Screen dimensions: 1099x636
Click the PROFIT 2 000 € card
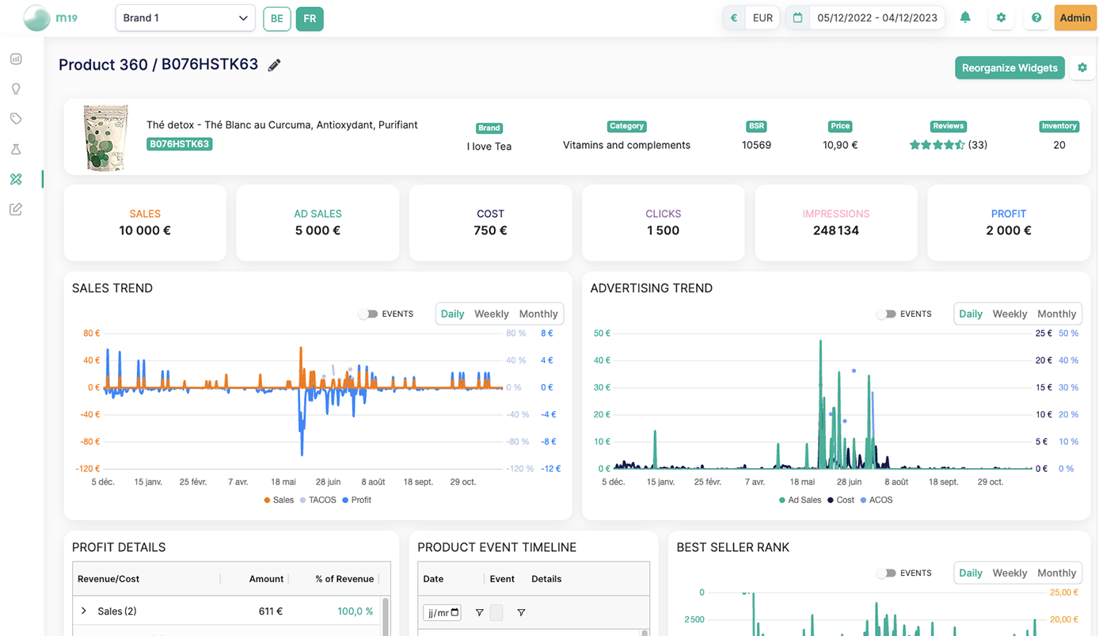(x=1009, y=223)
